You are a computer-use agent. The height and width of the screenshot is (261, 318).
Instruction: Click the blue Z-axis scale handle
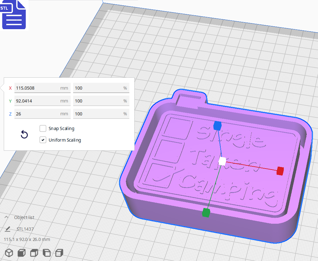pos(218,126)
